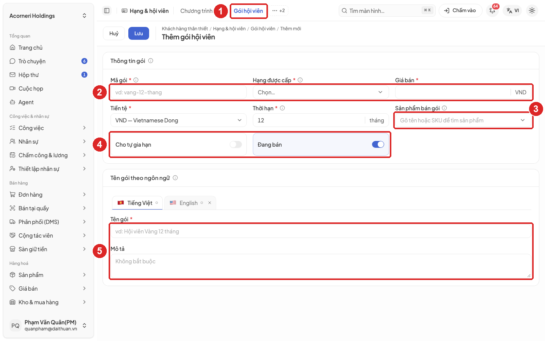The image size is (545, 341).
Task: Expand the Đơn hàng sidebar group
Action: point(48,195)
